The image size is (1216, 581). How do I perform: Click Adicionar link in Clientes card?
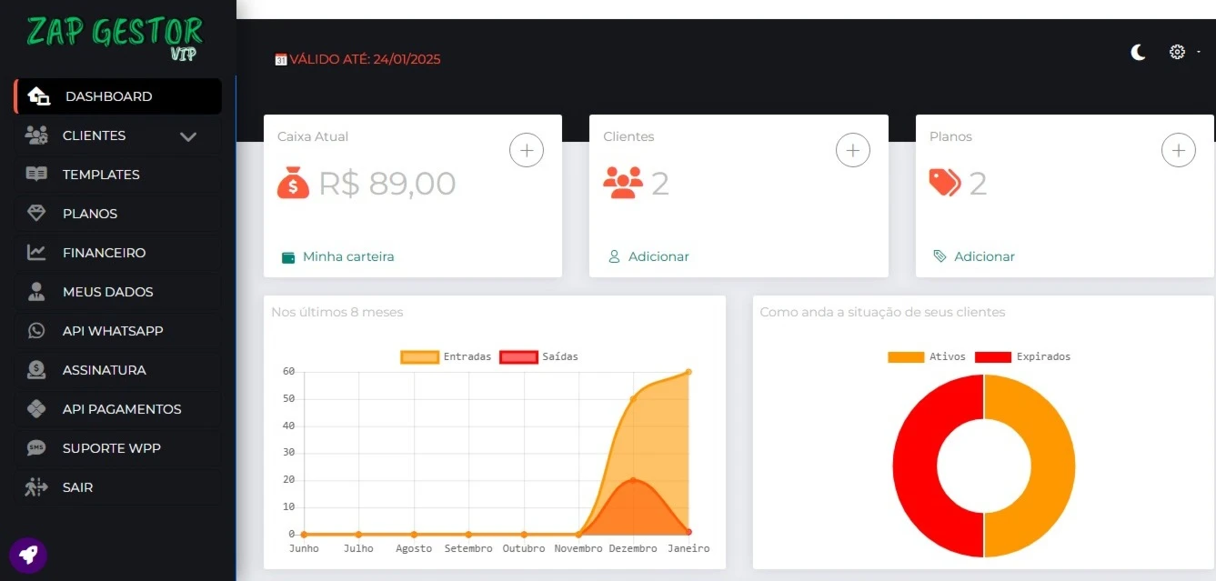pos(658,257)
